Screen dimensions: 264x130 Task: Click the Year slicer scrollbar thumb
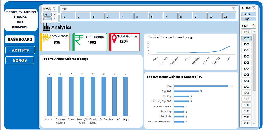(x=254, y=62)
